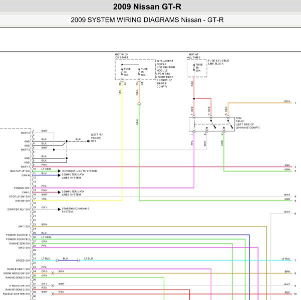This screenshot has width=301, height=300.
Task: Click the 'LT BLU' label at right-edge connector 7
Action: [x=286, y=259]
